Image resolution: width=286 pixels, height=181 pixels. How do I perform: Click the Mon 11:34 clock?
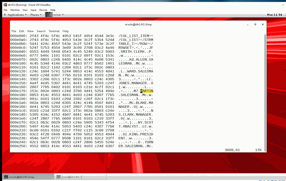coord(275,15)
